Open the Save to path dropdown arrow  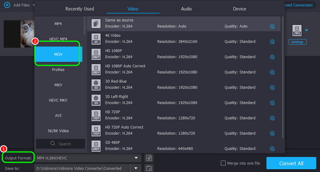pos(136,168)
